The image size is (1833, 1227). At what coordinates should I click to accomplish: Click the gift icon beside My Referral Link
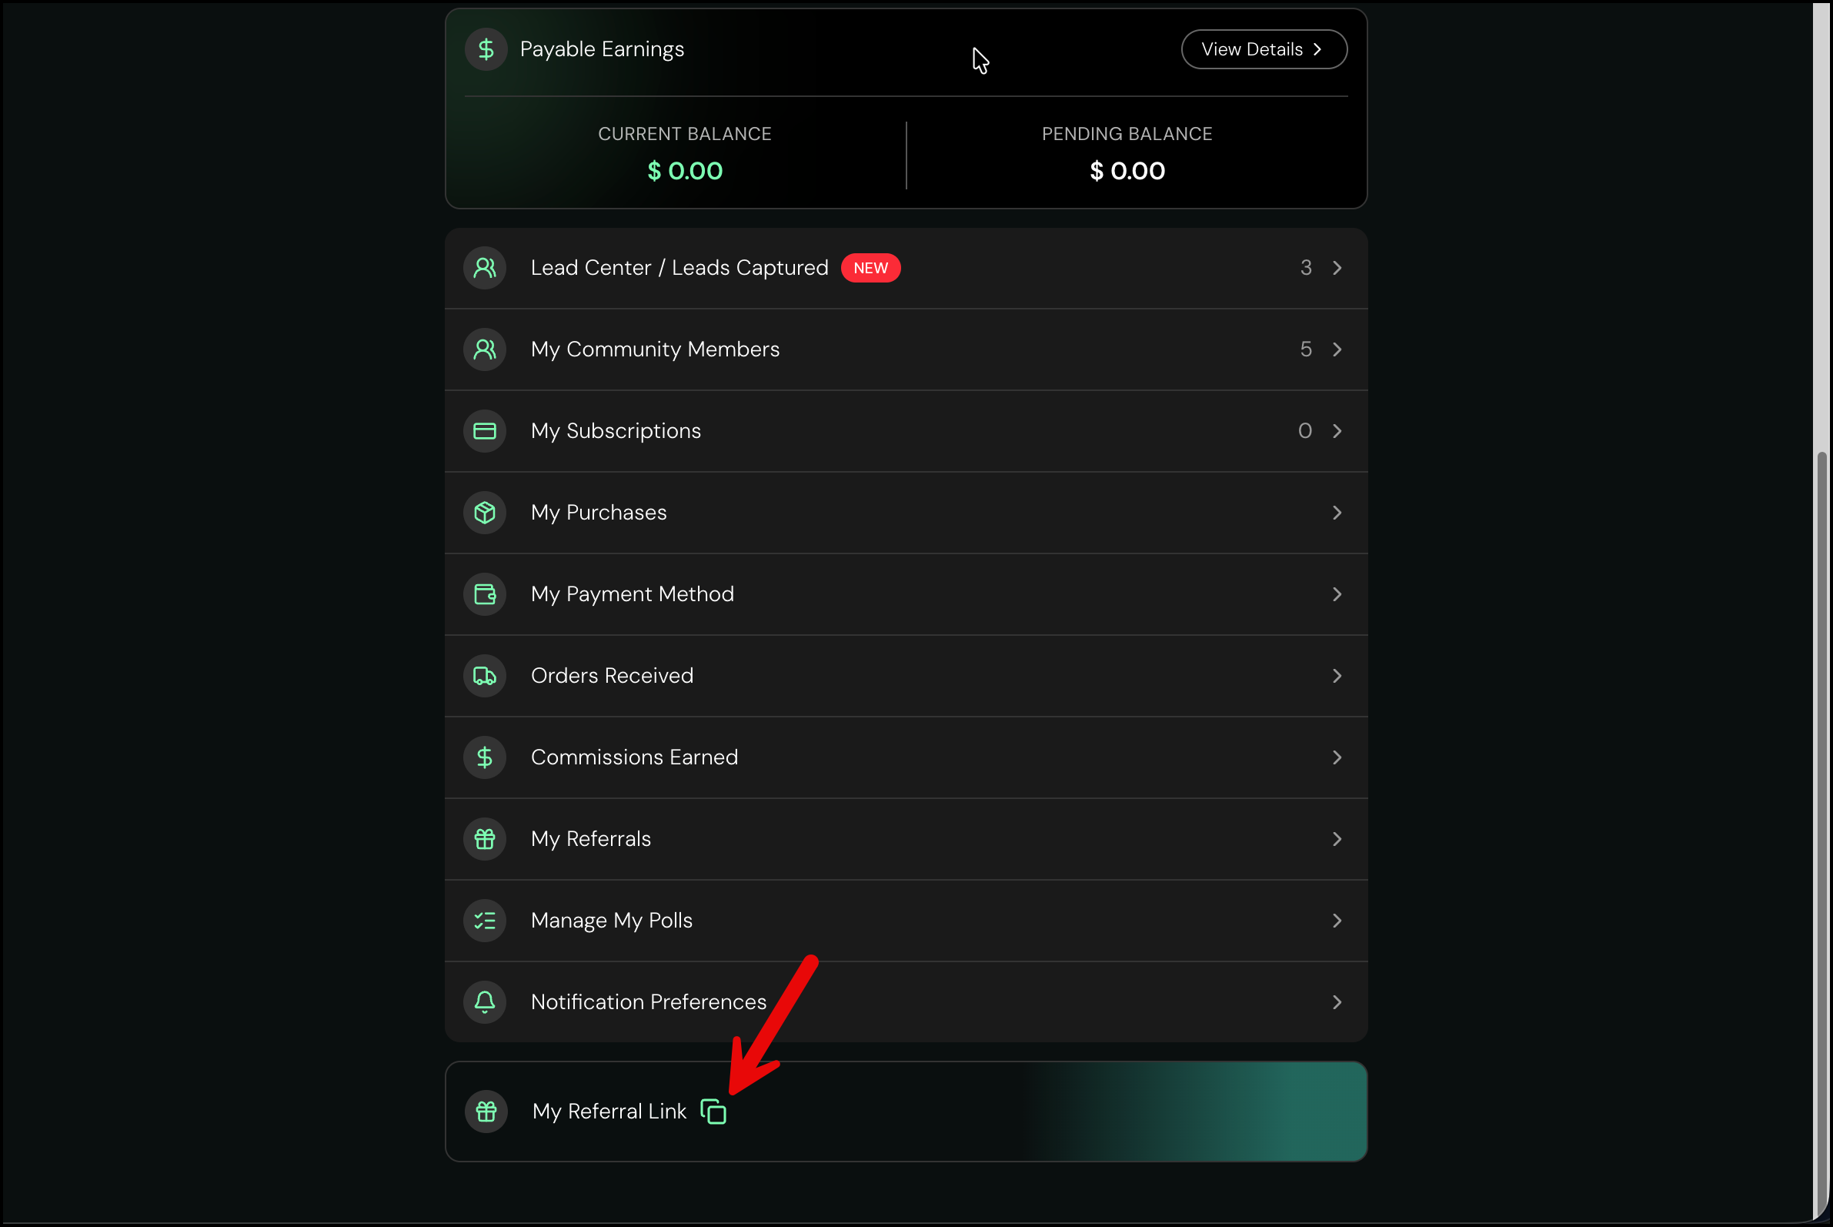[x=486, y=1112]
